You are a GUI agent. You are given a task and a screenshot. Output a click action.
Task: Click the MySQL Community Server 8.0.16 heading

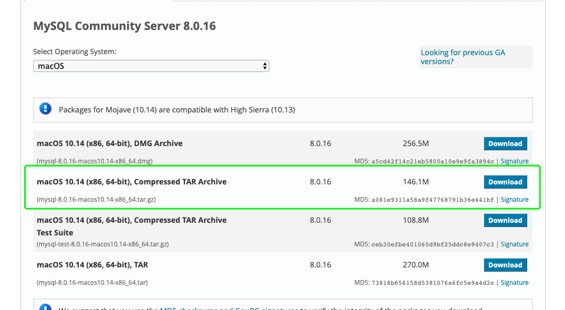coord(124,26)
